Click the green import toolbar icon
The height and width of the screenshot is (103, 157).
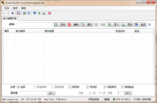[x=39, y=13]
